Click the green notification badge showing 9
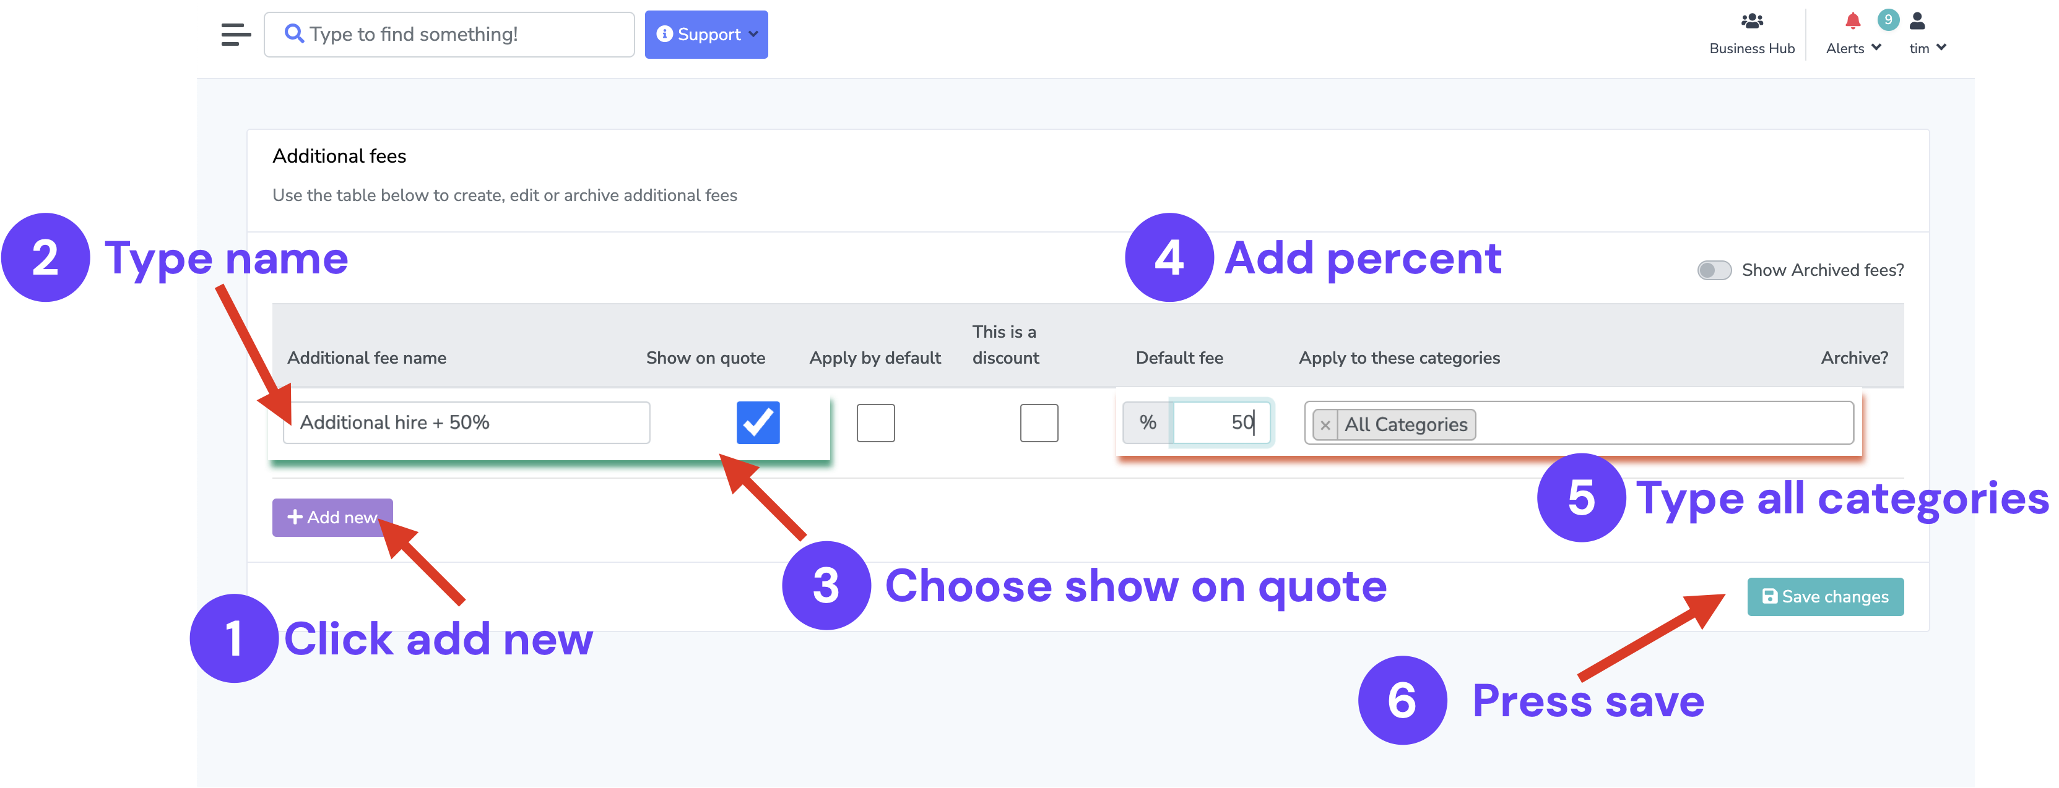 coord(1887,20)
